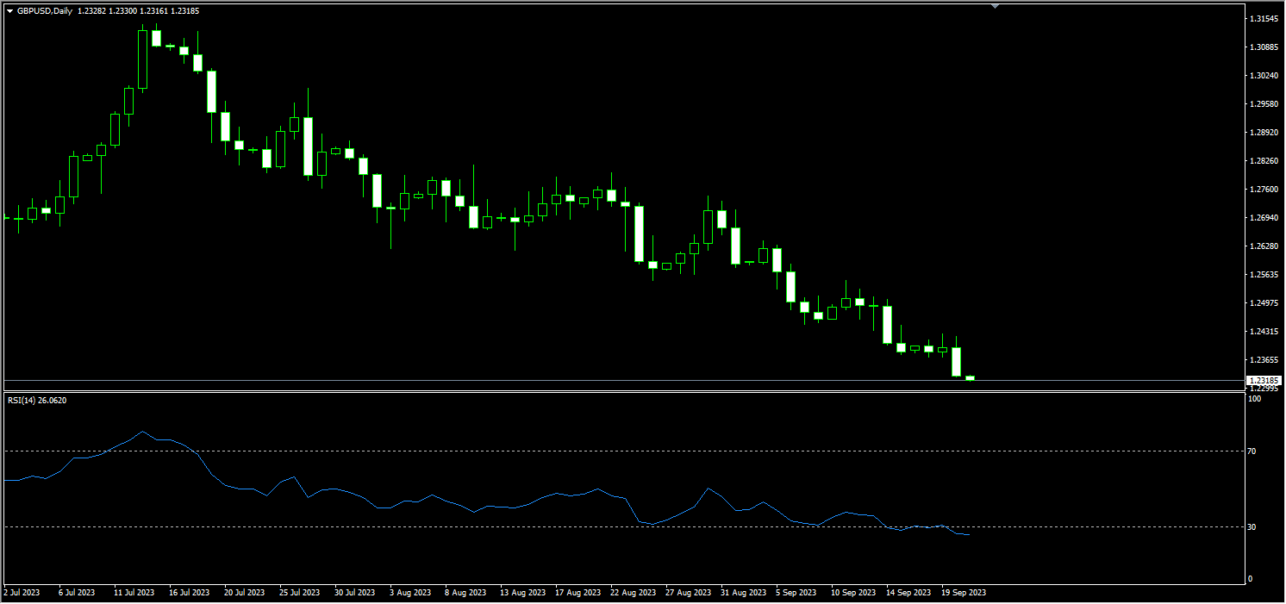Click the 1.24975 price scale label
The image size is (1286, 604).
pos(1263,303)
